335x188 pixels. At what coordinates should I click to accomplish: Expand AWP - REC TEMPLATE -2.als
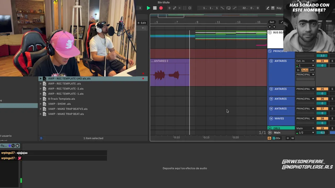coord(41,89)
